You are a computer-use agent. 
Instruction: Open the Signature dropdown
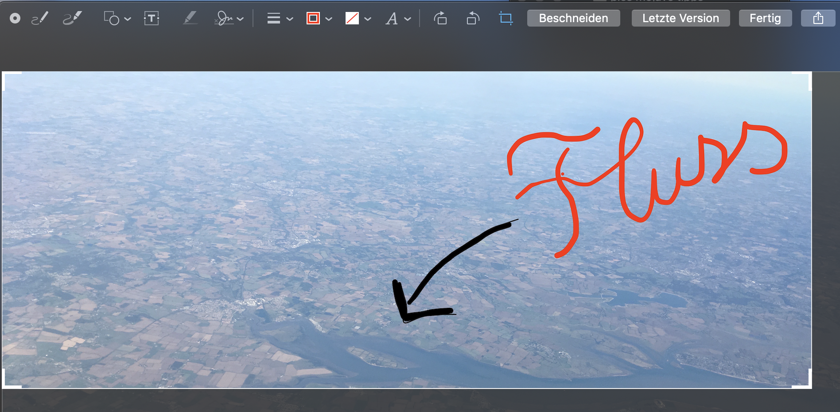pyautogui.click(x=229, y=19)
